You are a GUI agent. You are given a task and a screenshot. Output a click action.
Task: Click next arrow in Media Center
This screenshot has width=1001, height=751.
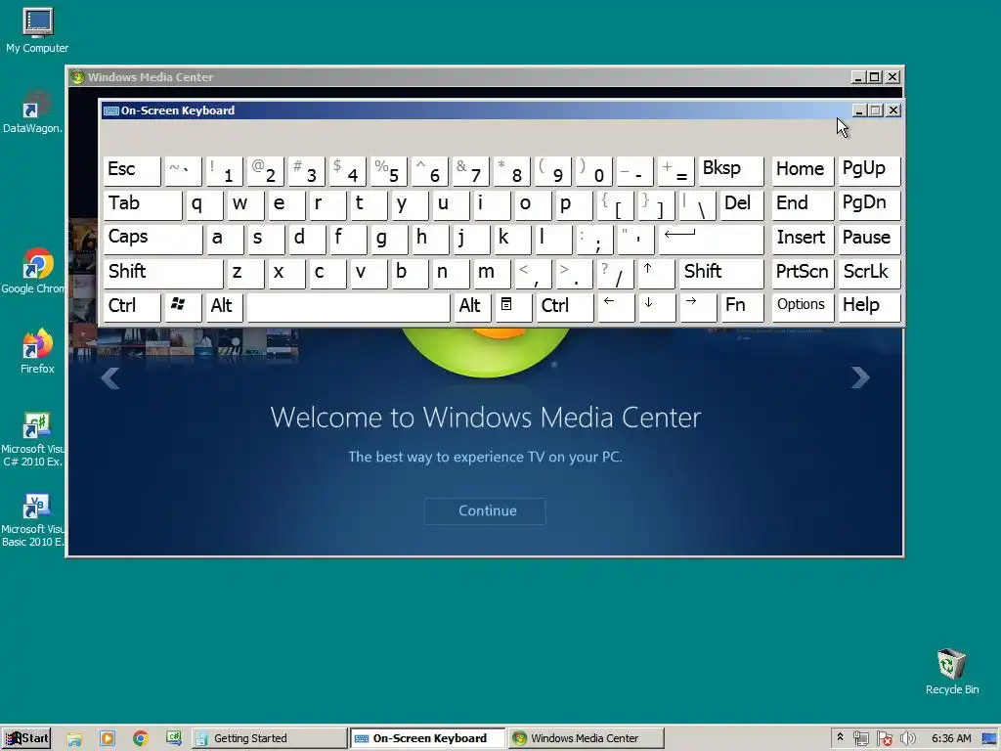pyautogui.click(x=860, y=377)
